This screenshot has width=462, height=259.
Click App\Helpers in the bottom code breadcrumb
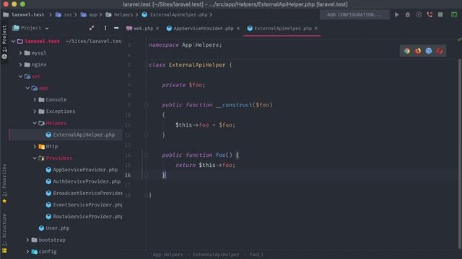coord(167,255)
